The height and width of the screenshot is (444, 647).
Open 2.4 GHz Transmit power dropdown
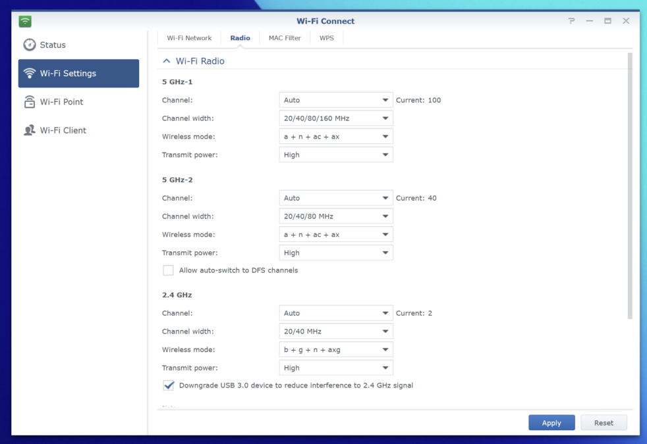[336, 368]
